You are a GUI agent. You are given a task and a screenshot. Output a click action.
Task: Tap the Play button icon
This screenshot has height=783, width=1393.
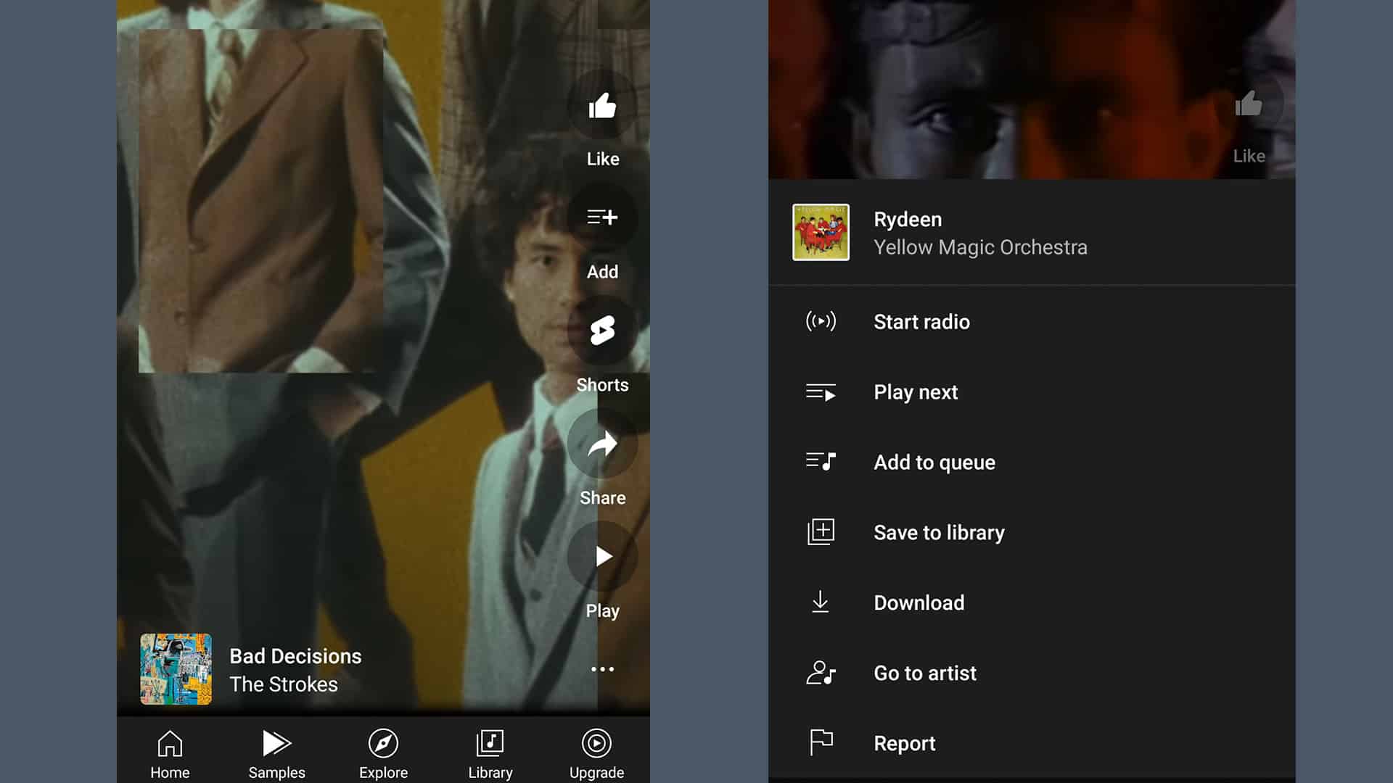pos(603,556)
